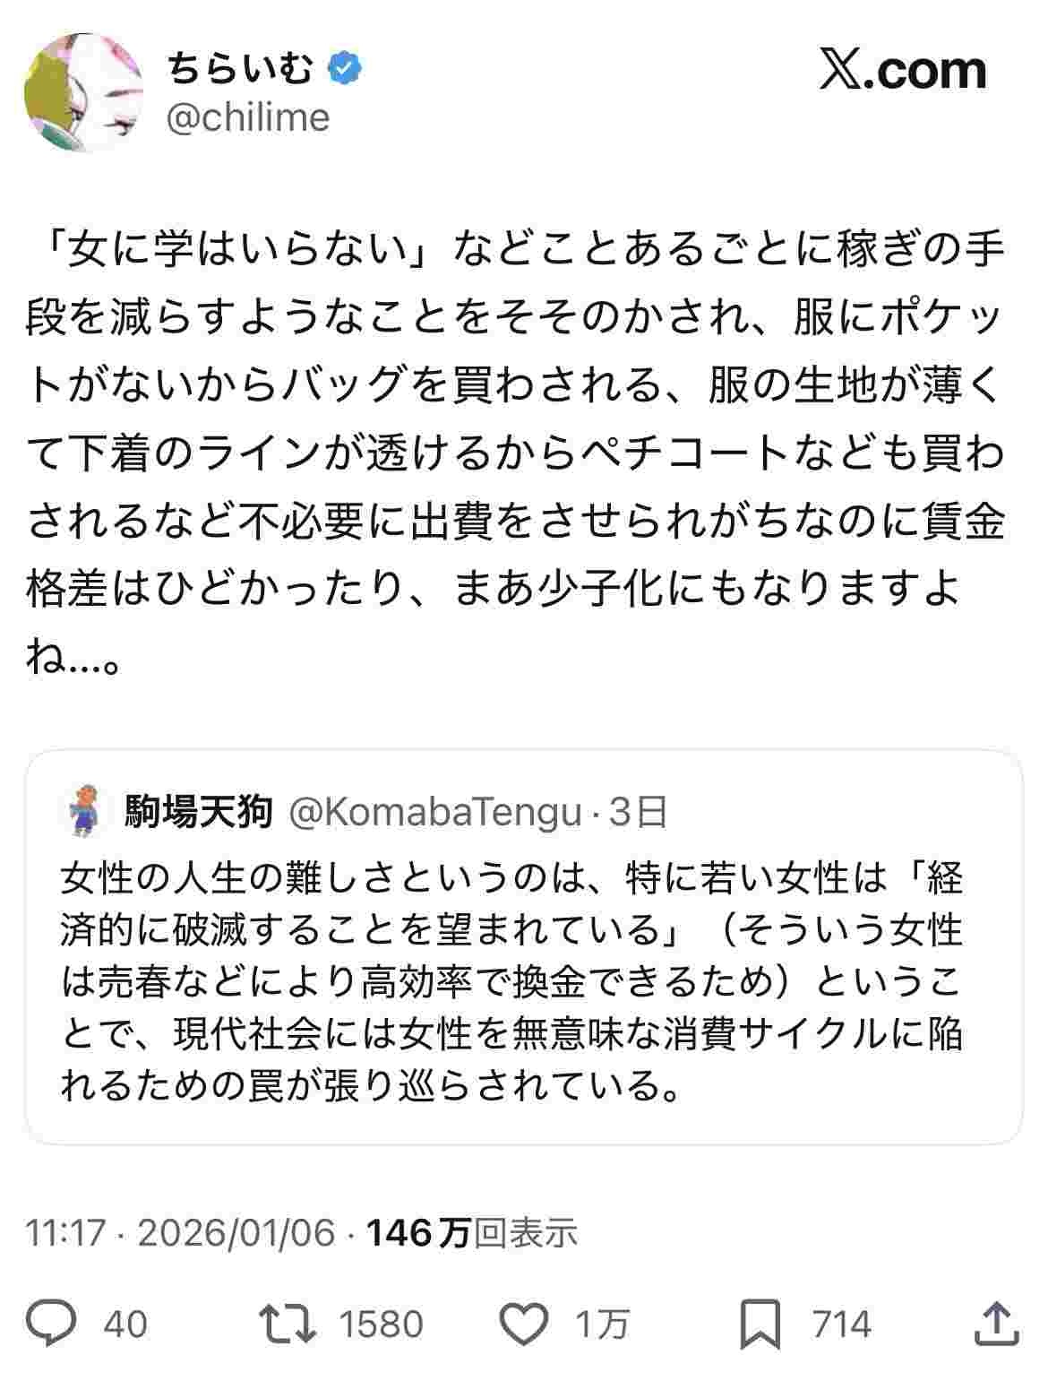Open the @chilime handle link
Image resolution: width=1048 pixels, height=1398 pixels.
click(248, 117)
